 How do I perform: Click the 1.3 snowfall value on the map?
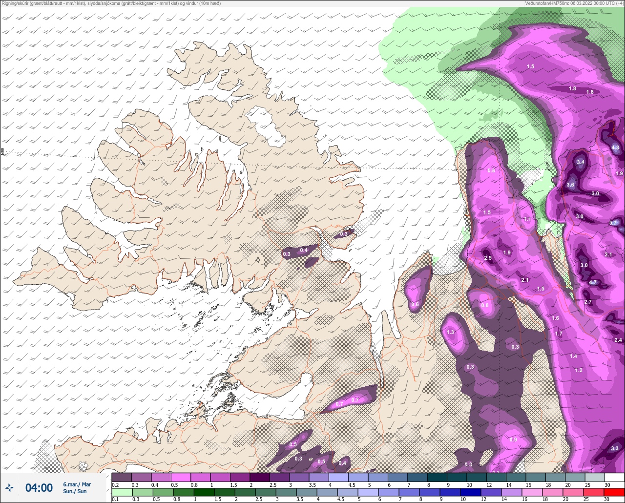pos(450,332)
